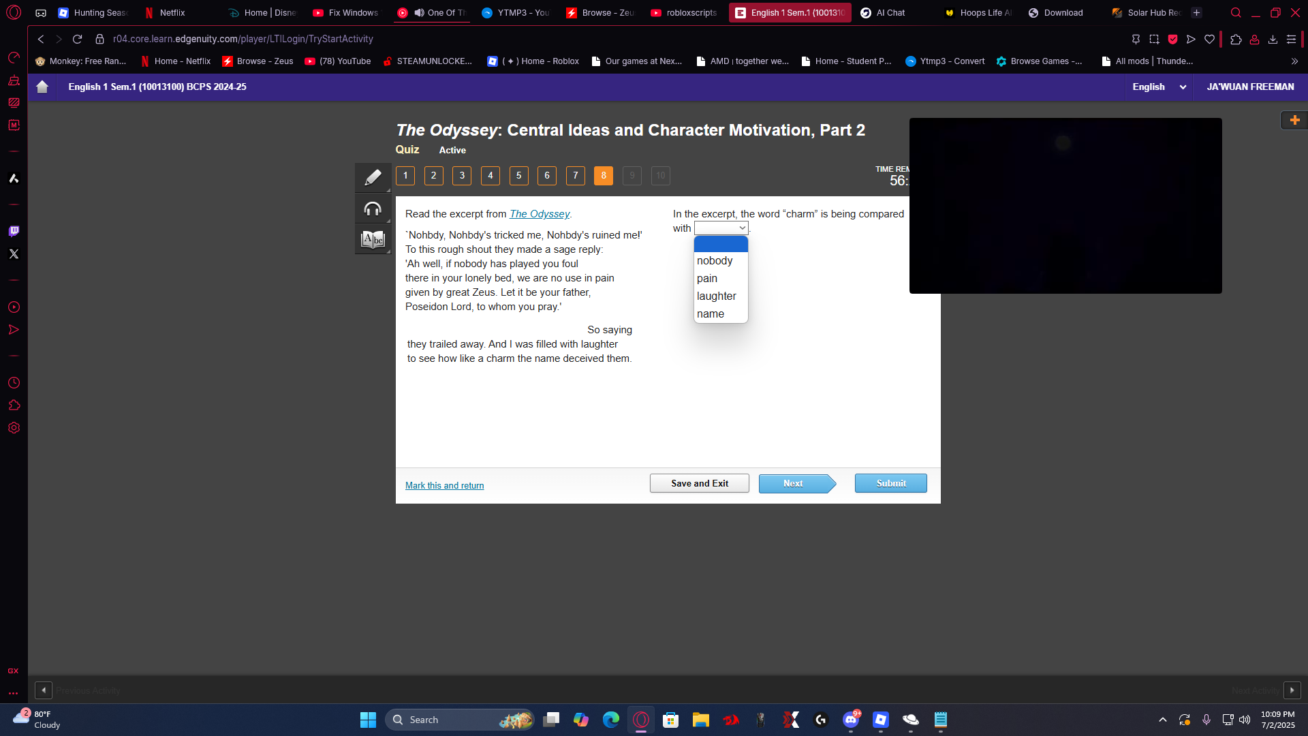Open browser downloads icon

point(1273,39)
